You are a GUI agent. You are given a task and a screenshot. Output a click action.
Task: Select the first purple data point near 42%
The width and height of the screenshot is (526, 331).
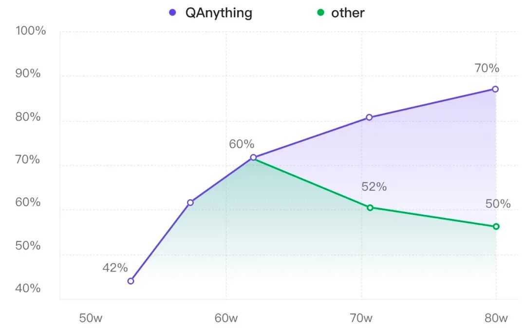point(131,281)
